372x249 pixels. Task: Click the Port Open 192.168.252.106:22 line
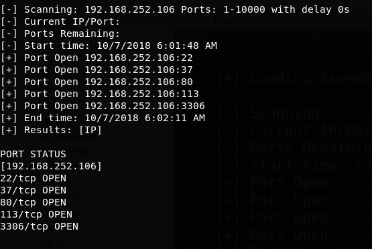[x=97, y=58]
